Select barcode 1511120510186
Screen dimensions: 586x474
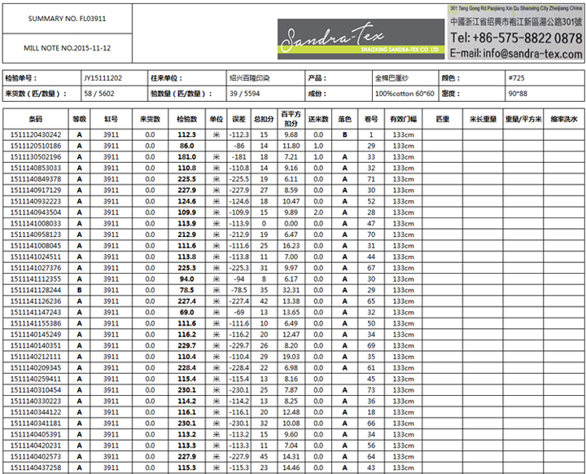click(x=36, y=146)
